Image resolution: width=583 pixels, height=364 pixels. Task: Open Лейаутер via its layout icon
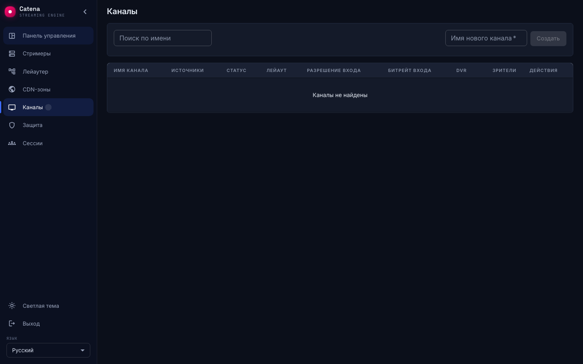pos(12,72)
